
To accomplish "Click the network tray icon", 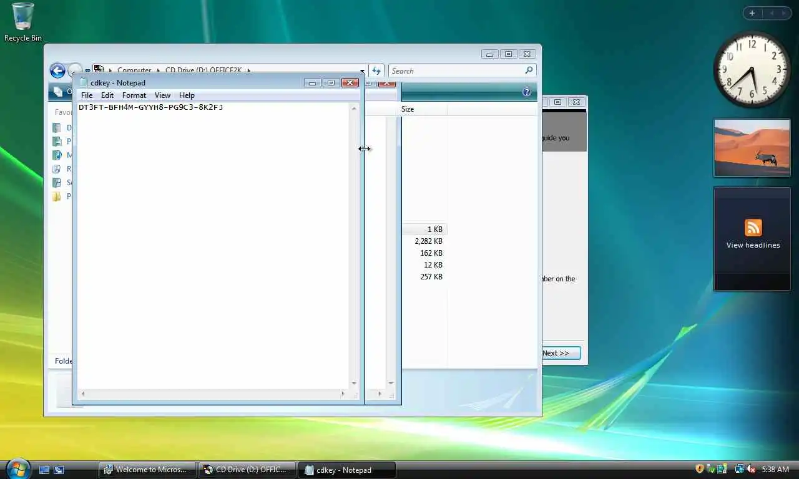I will click(x=740, y=469).
